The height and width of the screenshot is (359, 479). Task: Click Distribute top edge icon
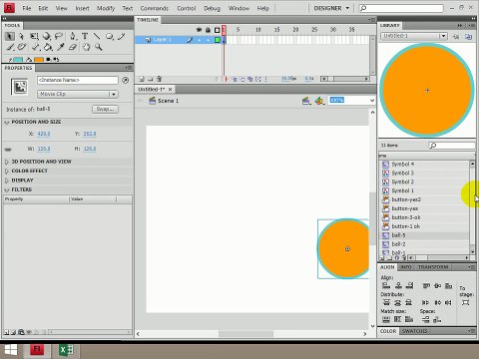click(x=386, y=302)
